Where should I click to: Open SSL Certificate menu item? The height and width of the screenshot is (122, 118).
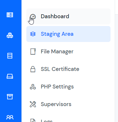68,69
